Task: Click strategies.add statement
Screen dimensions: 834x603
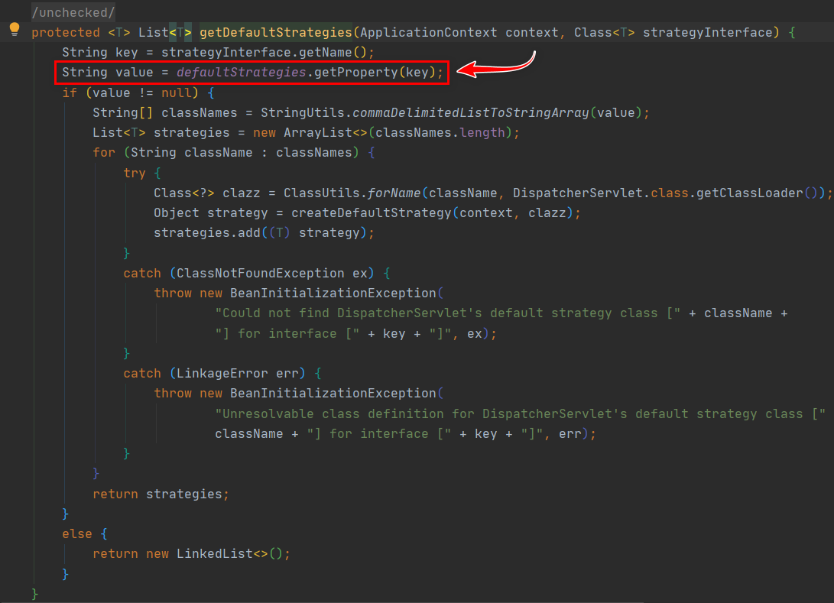Action: 264,233
